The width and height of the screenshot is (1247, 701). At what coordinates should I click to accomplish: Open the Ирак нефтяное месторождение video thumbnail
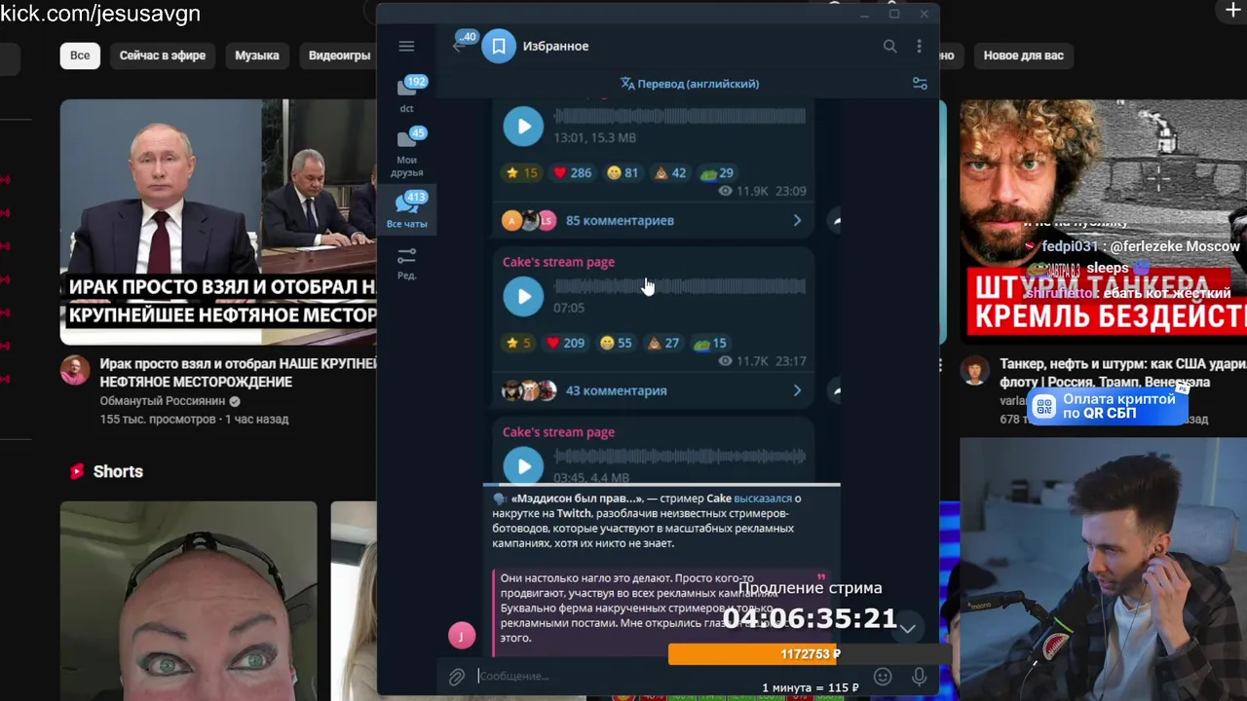point(218,222)
